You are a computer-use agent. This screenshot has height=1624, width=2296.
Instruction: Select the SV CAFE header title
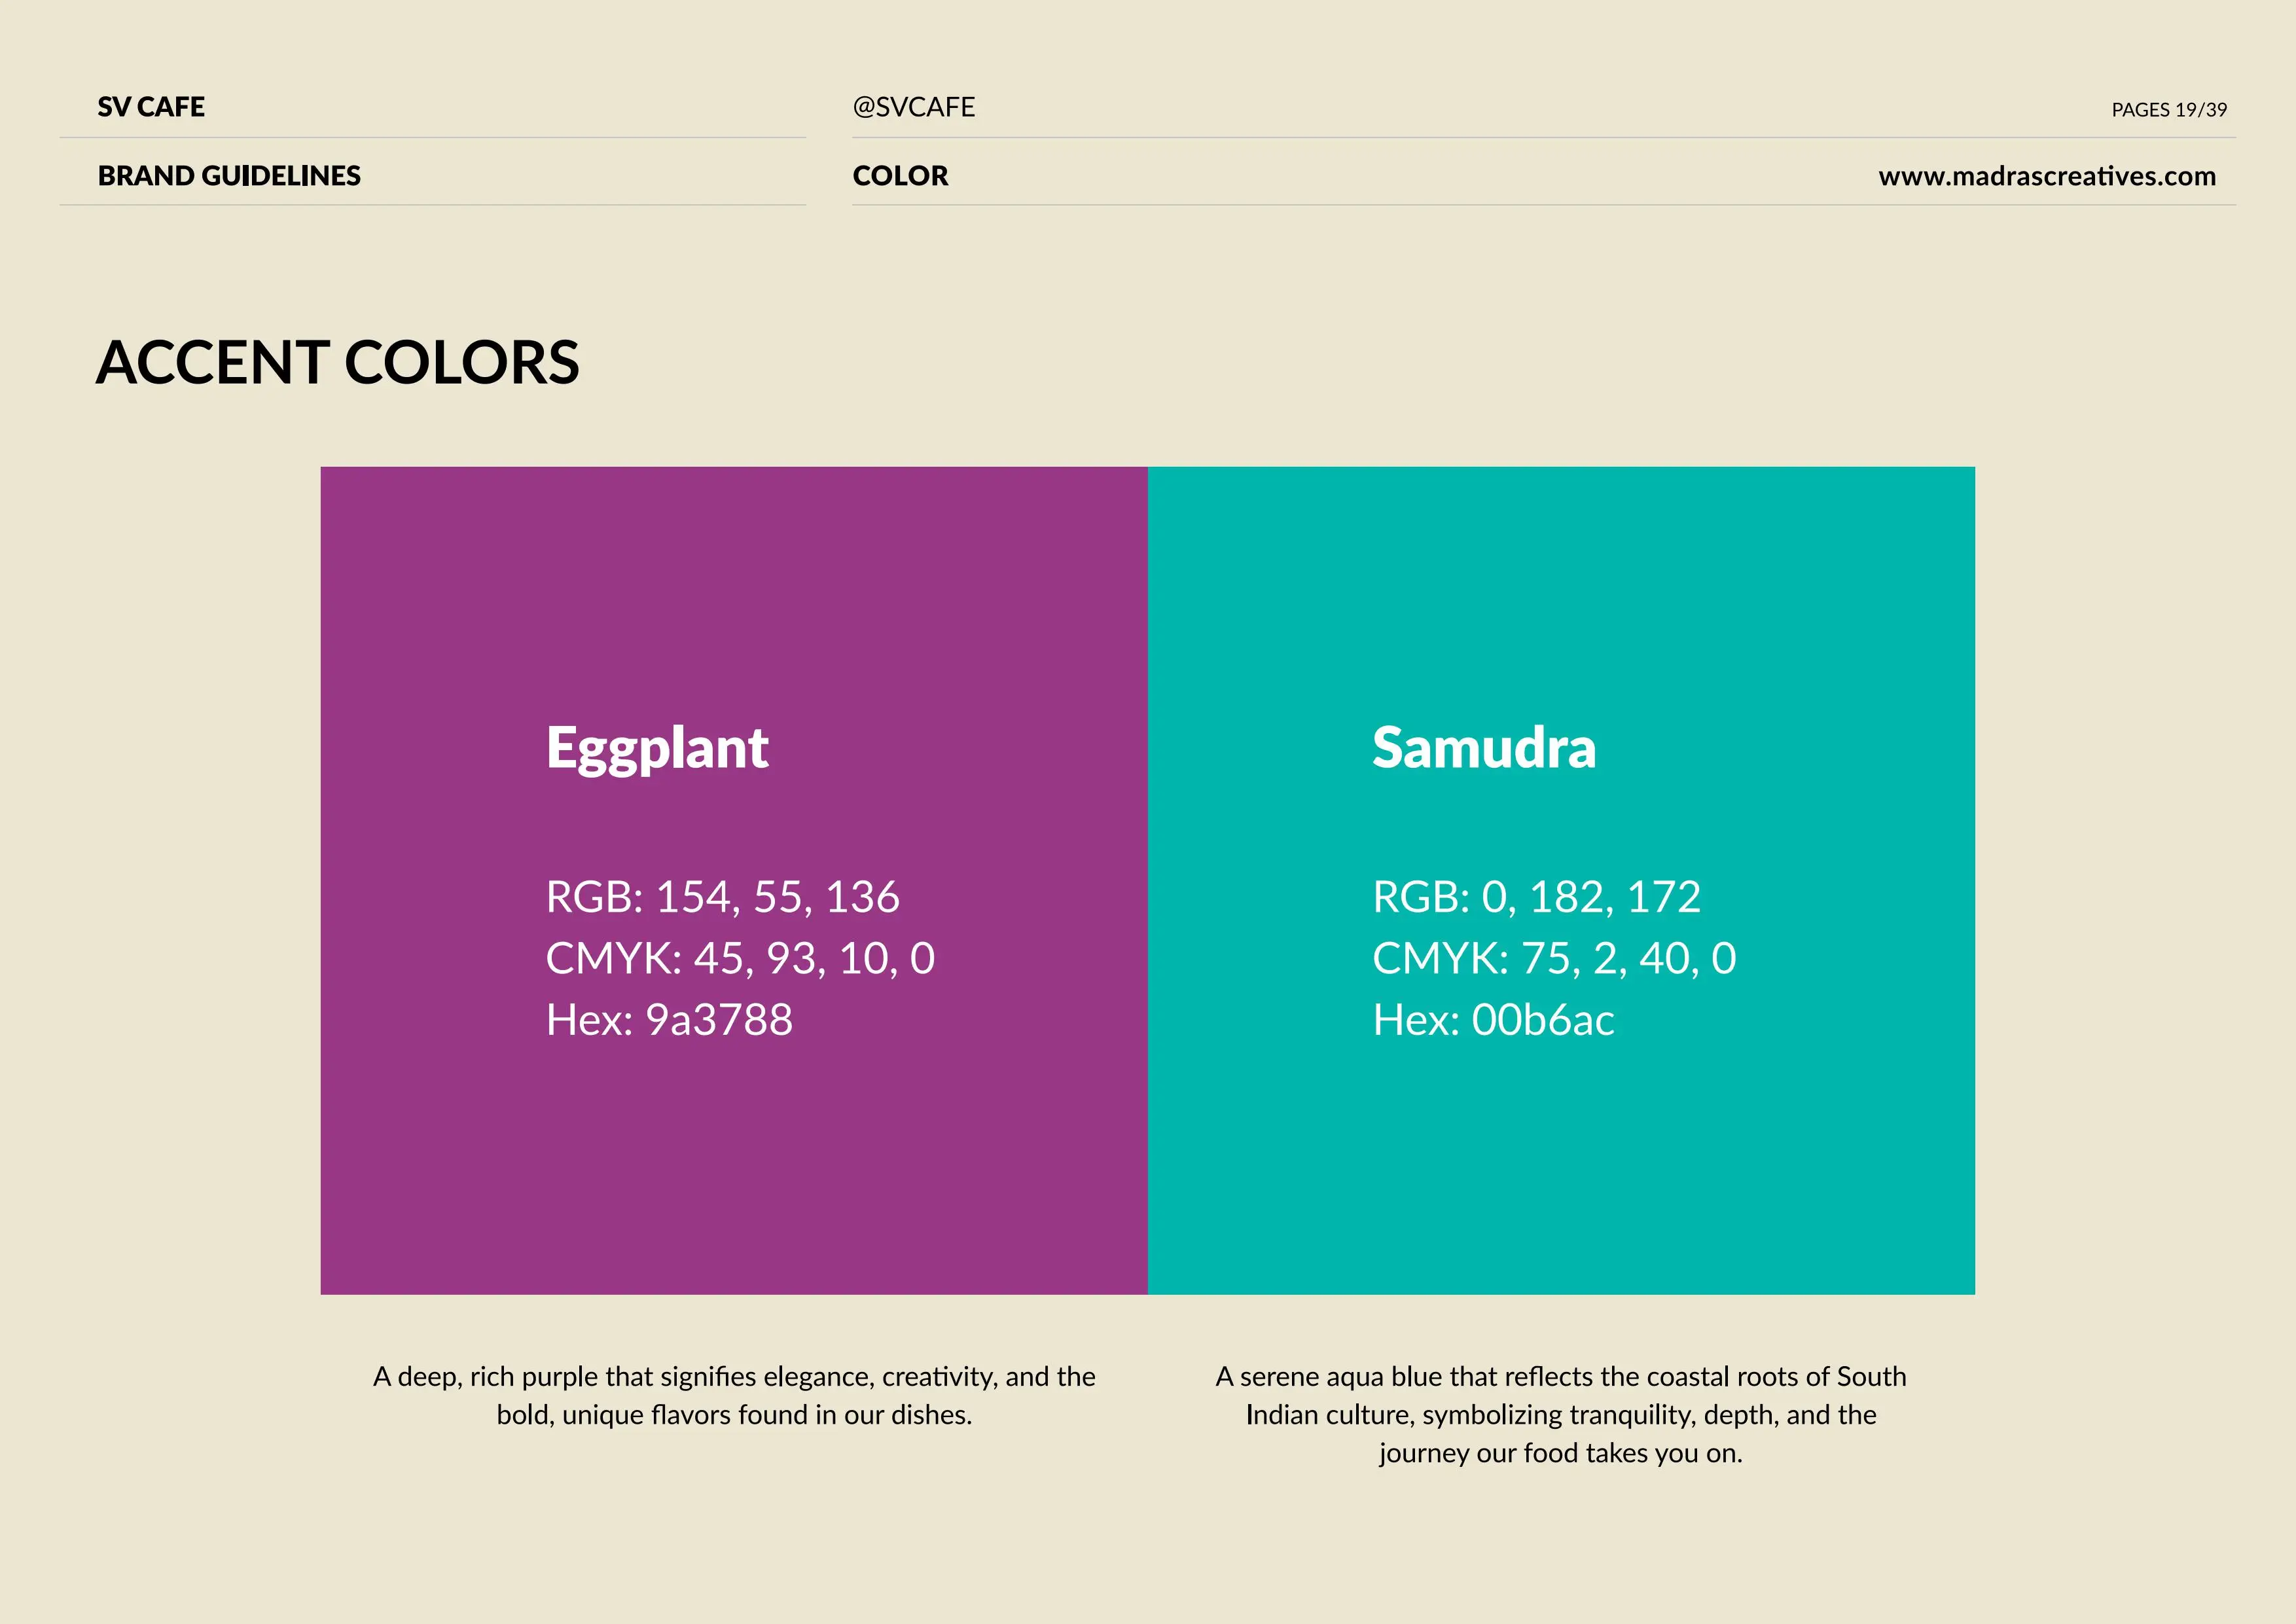(151, 107)
